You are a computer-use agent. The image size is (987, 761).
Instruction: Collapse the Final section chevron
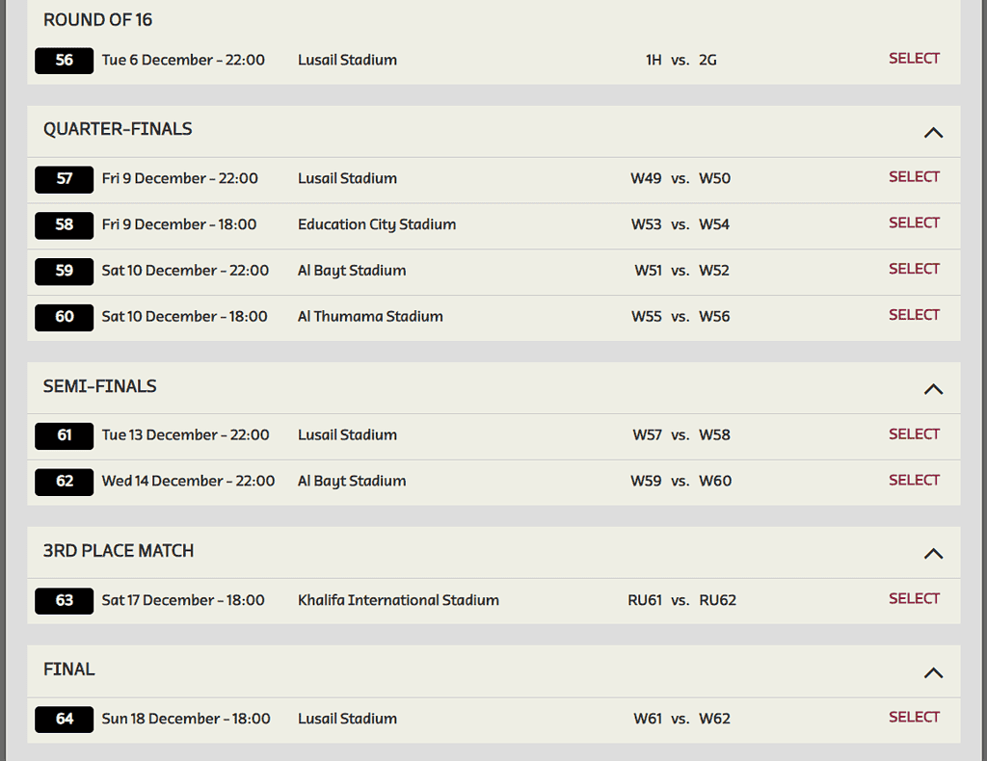(x=933, y=673)
